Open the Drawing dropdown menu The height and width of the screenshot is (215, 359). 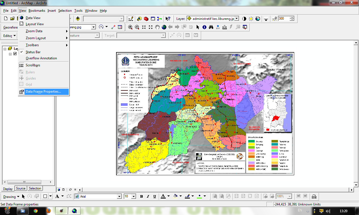pos(11,197)
